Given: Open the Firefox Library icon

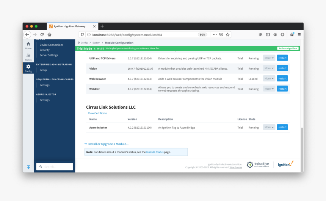Looking at the screenshot, I should coord(260,35).
